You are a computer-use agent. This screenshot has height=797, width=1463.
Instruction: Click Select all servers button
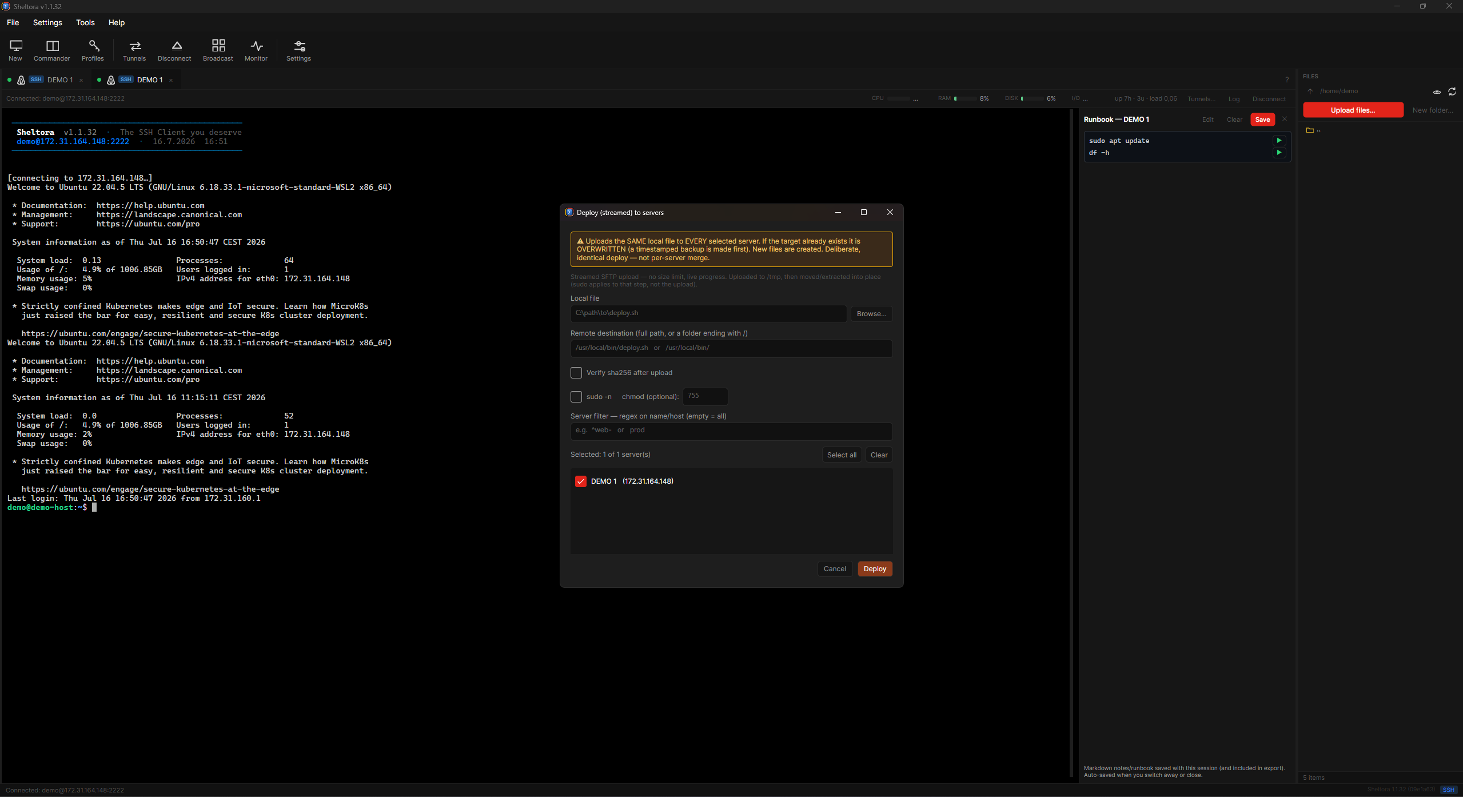[x=842, y=455]
